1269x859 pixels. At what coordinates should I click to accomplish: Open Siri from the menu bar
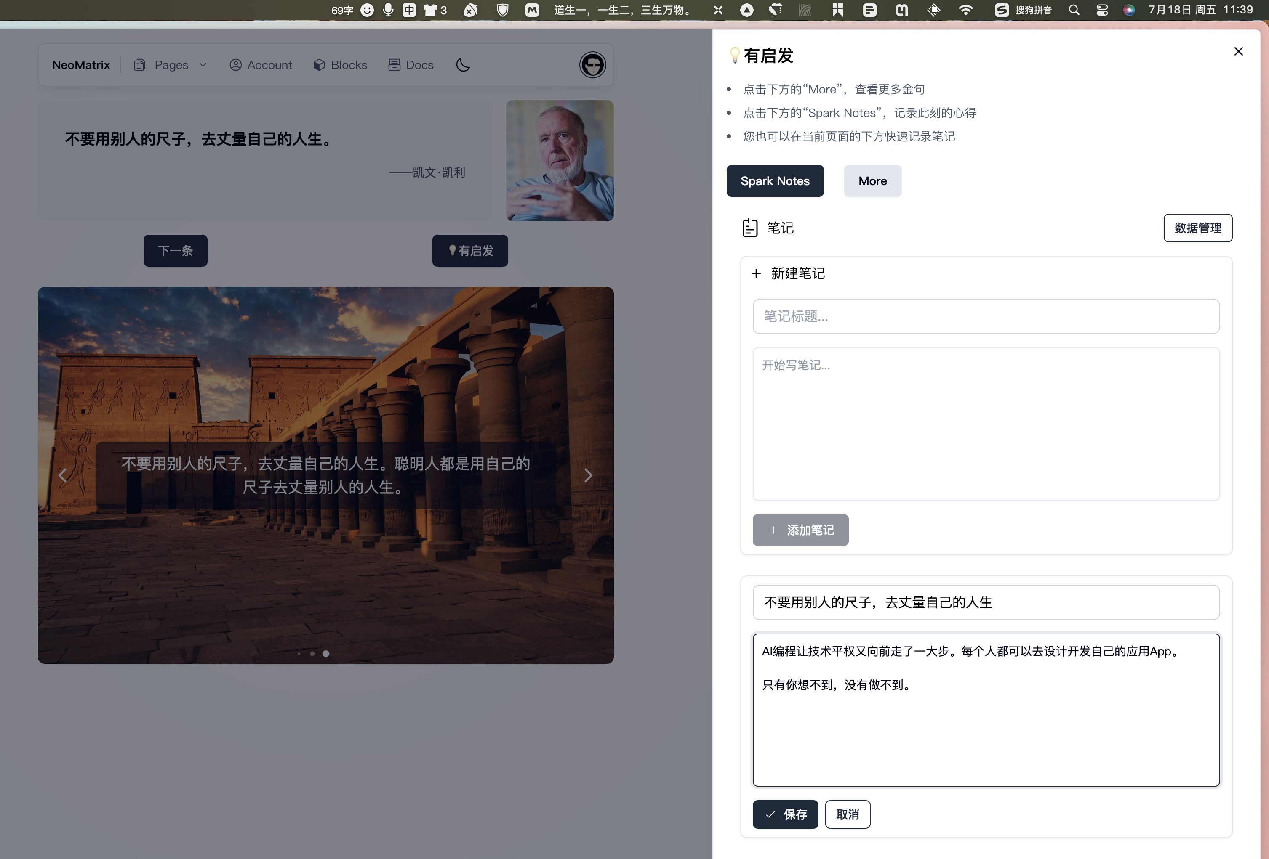[x=1129, y=10]
